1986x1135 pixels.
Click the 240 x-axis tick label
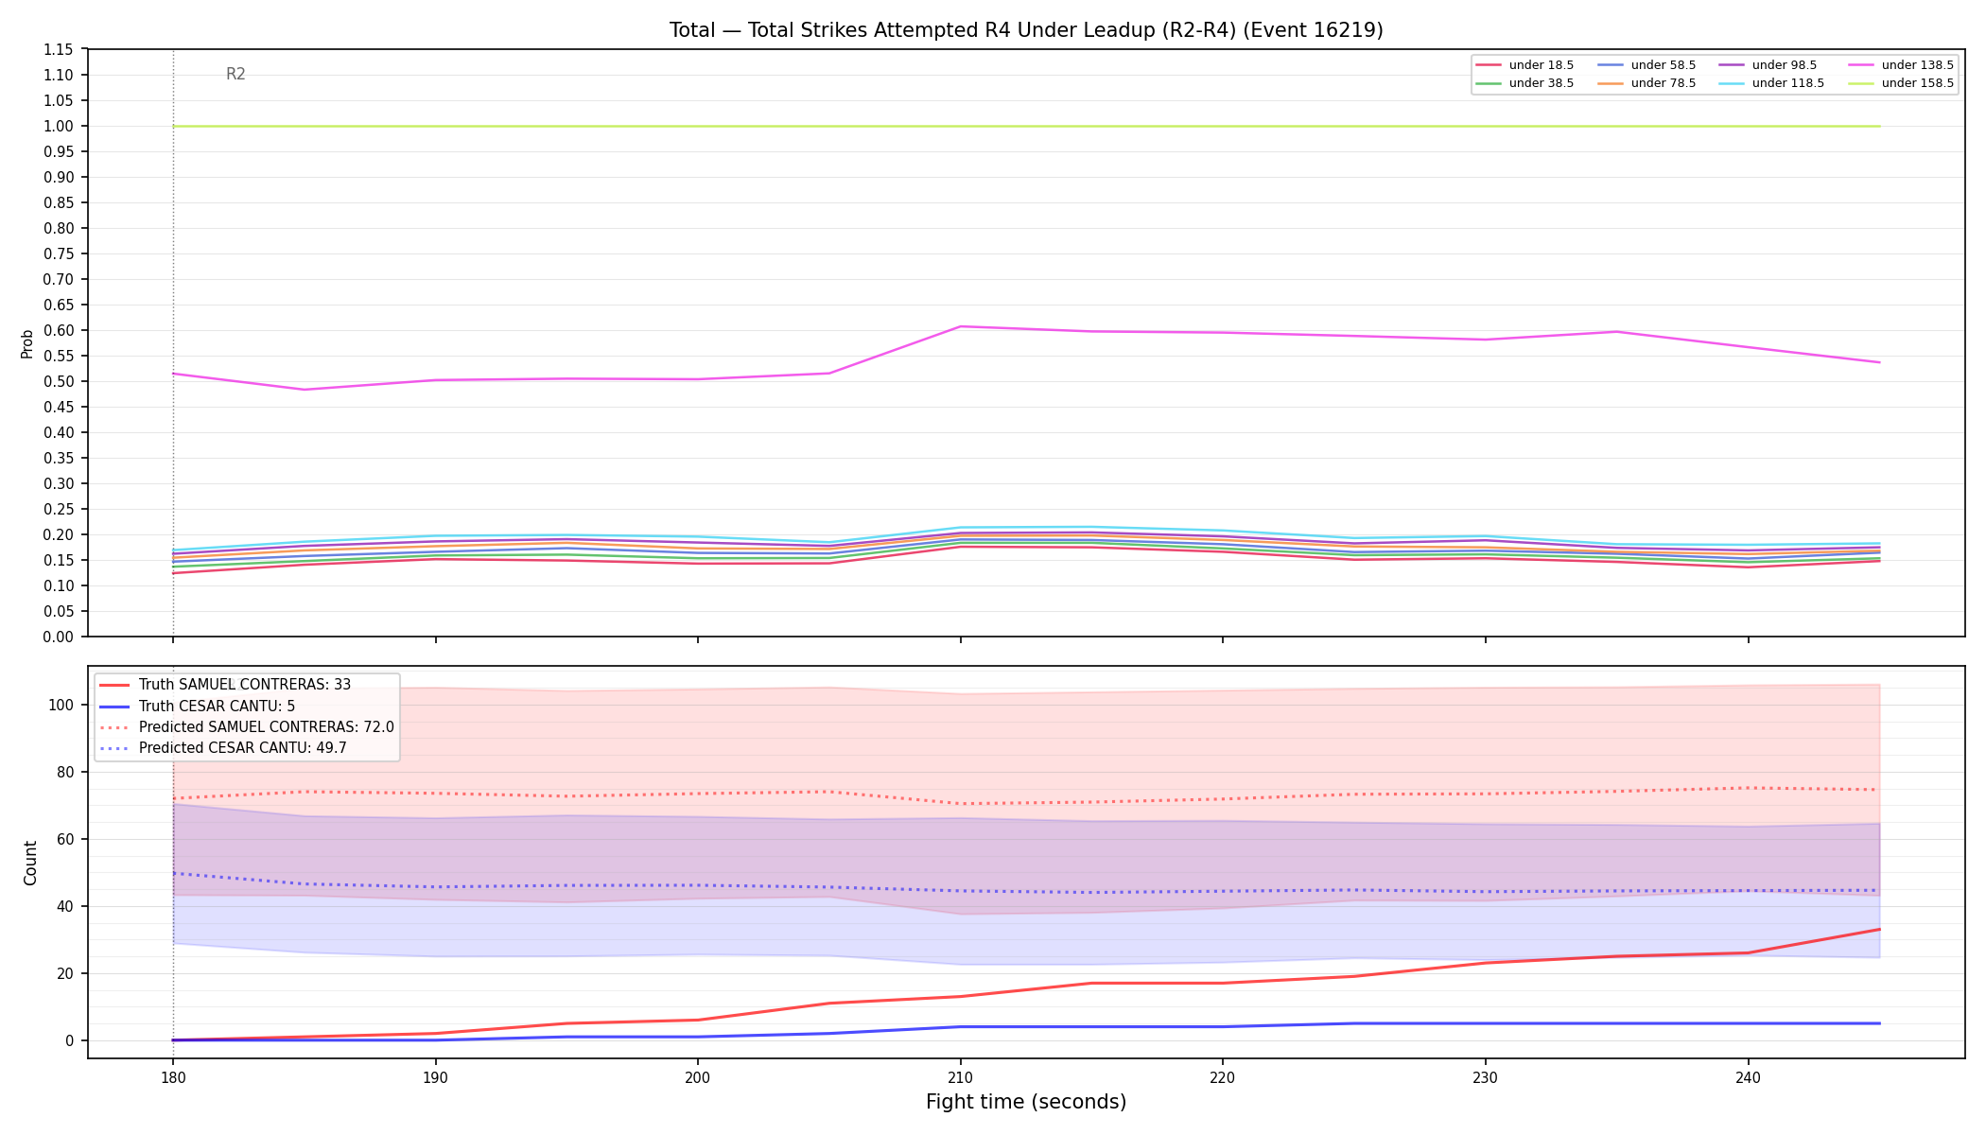tap(1748, 1076)
